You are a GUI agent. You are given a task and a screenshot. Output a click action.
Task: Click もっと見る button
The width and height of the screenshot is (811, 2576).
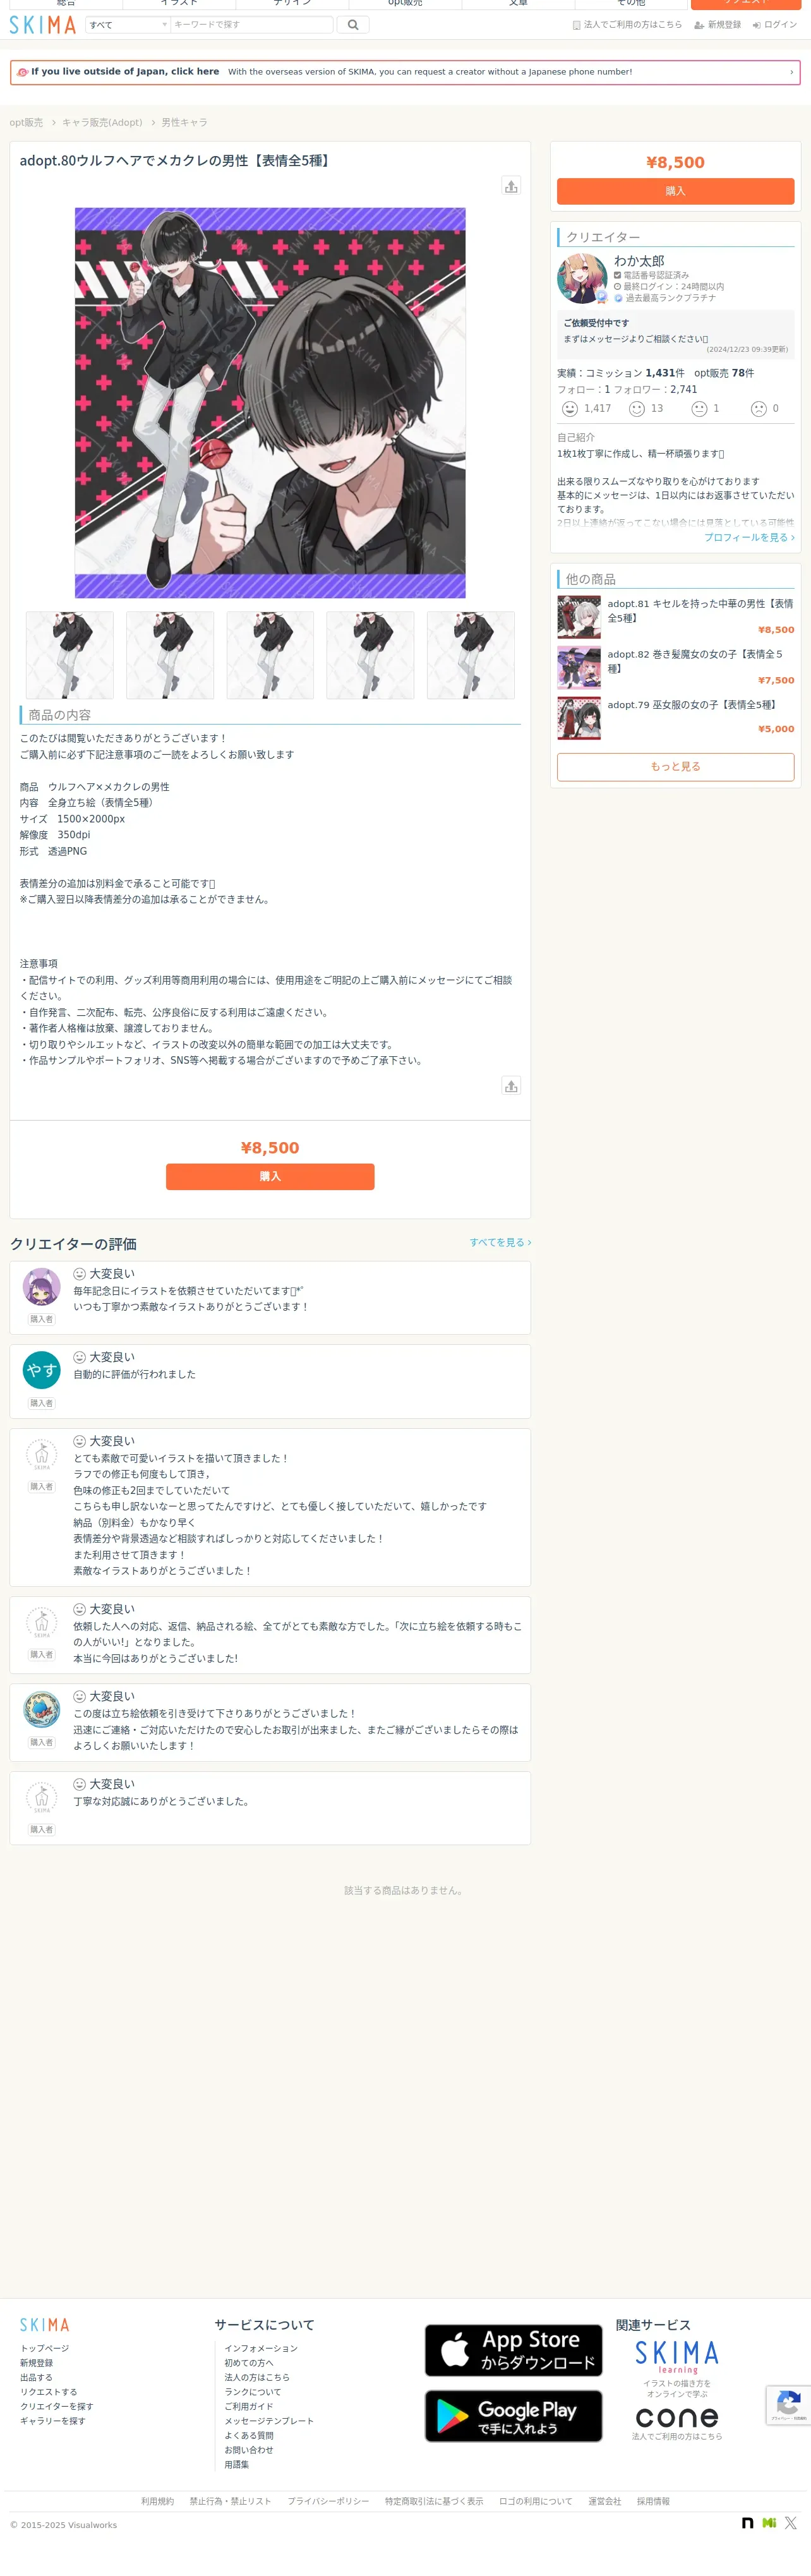[675, 767]
